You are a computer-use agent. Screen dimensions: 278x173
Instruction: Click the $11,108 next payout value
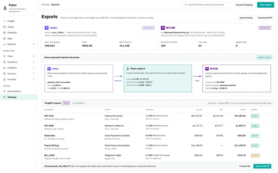click(124, 46)
